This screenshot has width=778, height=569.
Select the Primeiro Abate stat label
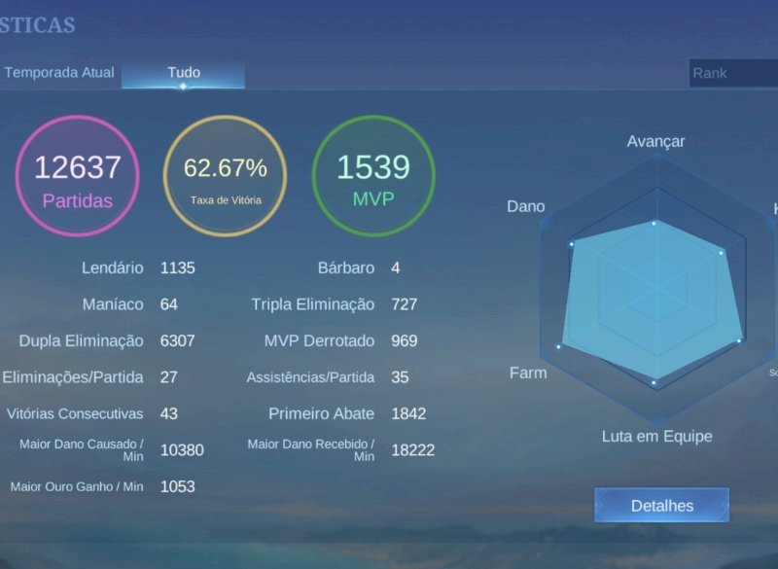(322, 413)
